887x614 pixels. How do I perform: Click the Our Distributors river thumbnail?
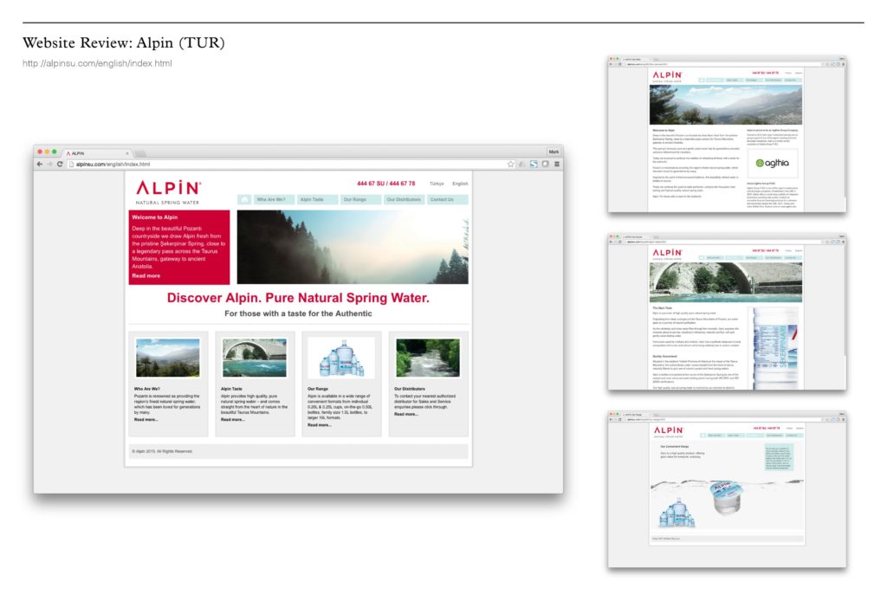click(428, 358)
